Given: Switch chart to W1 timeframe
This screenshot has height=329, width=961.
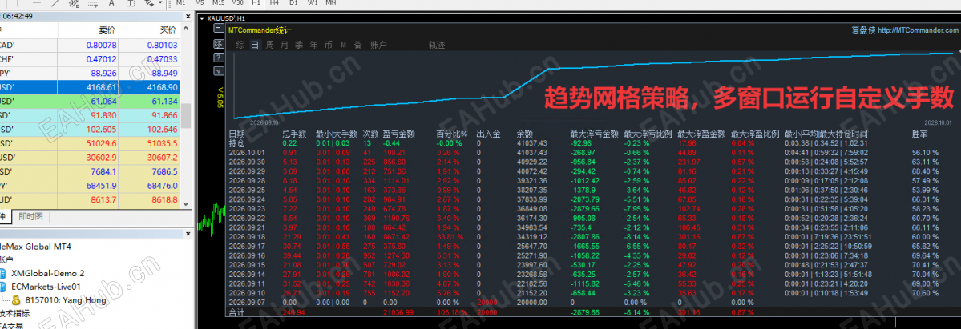Looking at the screenshot, I should pos(313,3).
